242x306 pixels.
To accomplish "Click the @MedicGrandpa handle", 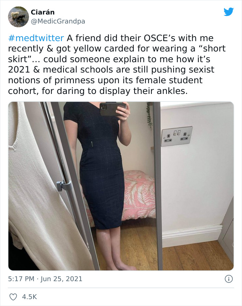I will point(57,20).
